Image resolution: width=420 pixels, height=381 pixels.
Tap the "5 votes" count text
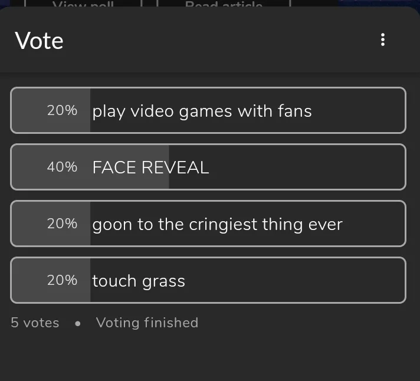(35, 323)
